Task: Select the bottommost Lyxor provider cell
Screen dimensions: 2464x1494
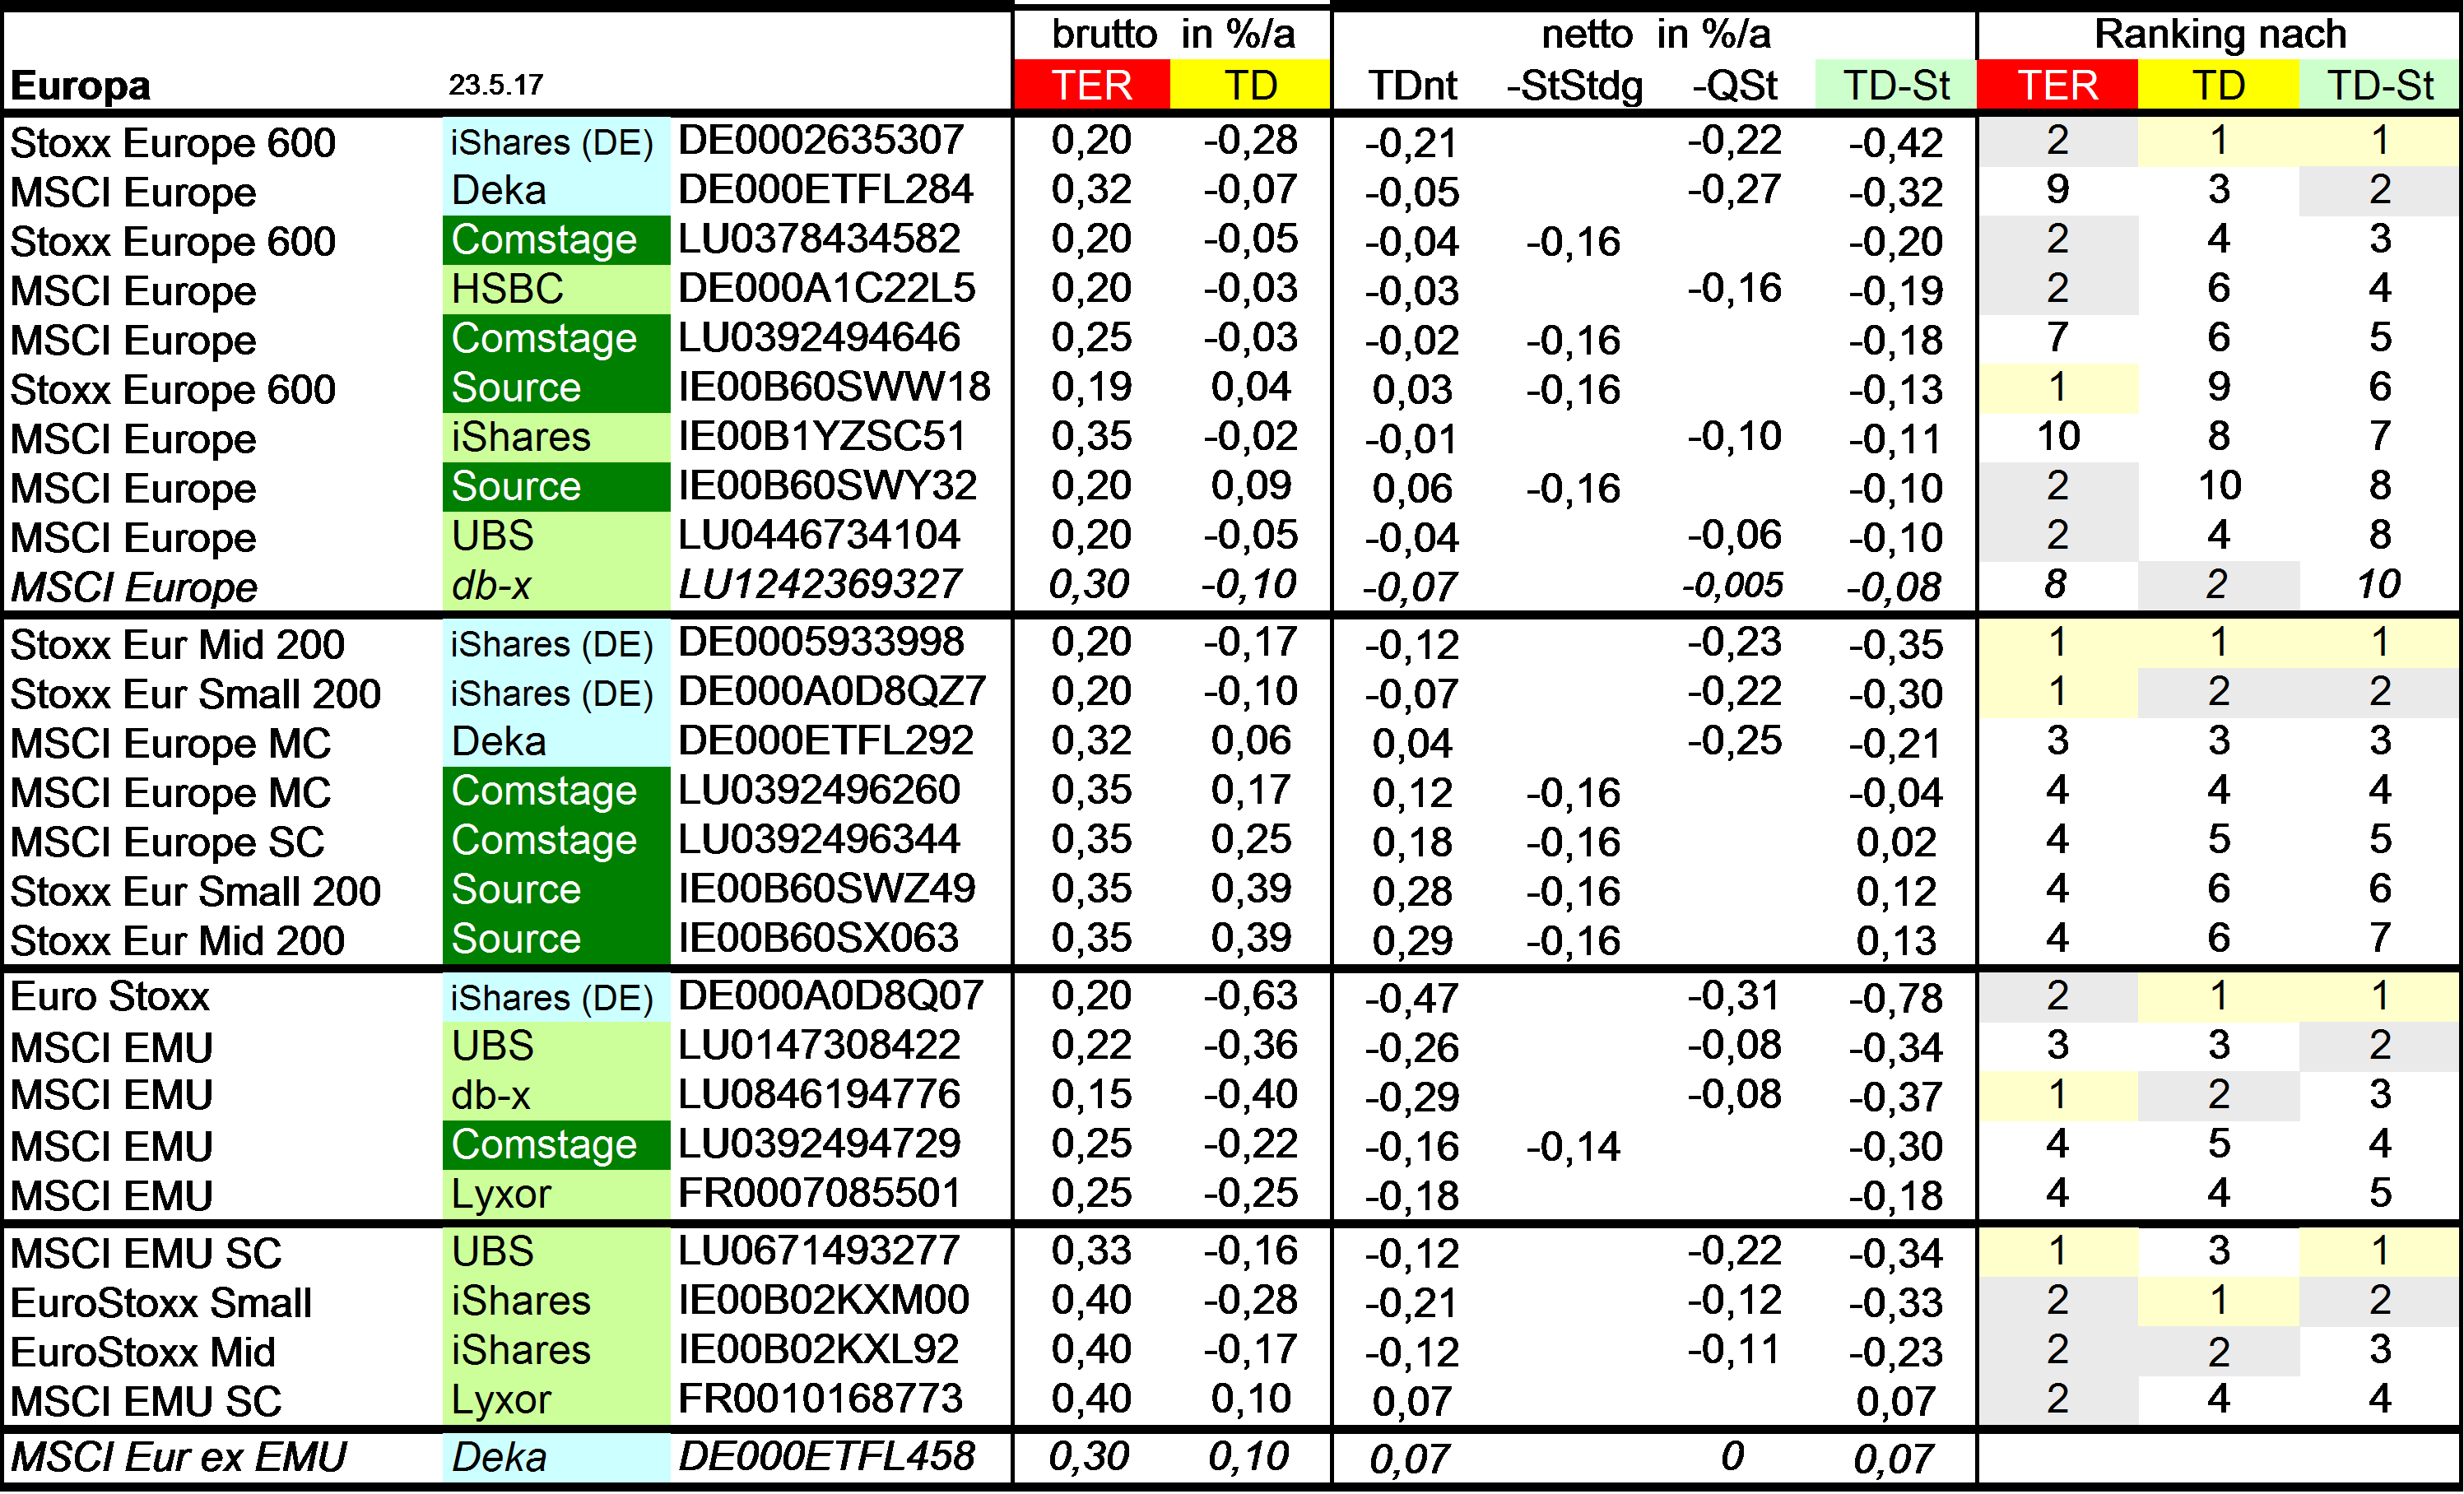Action: point(556,1399)
